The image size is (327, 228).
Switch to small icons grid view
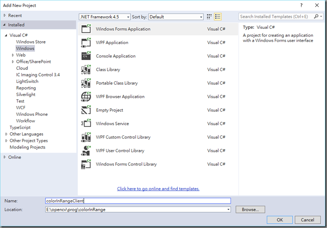coord(209,17)
